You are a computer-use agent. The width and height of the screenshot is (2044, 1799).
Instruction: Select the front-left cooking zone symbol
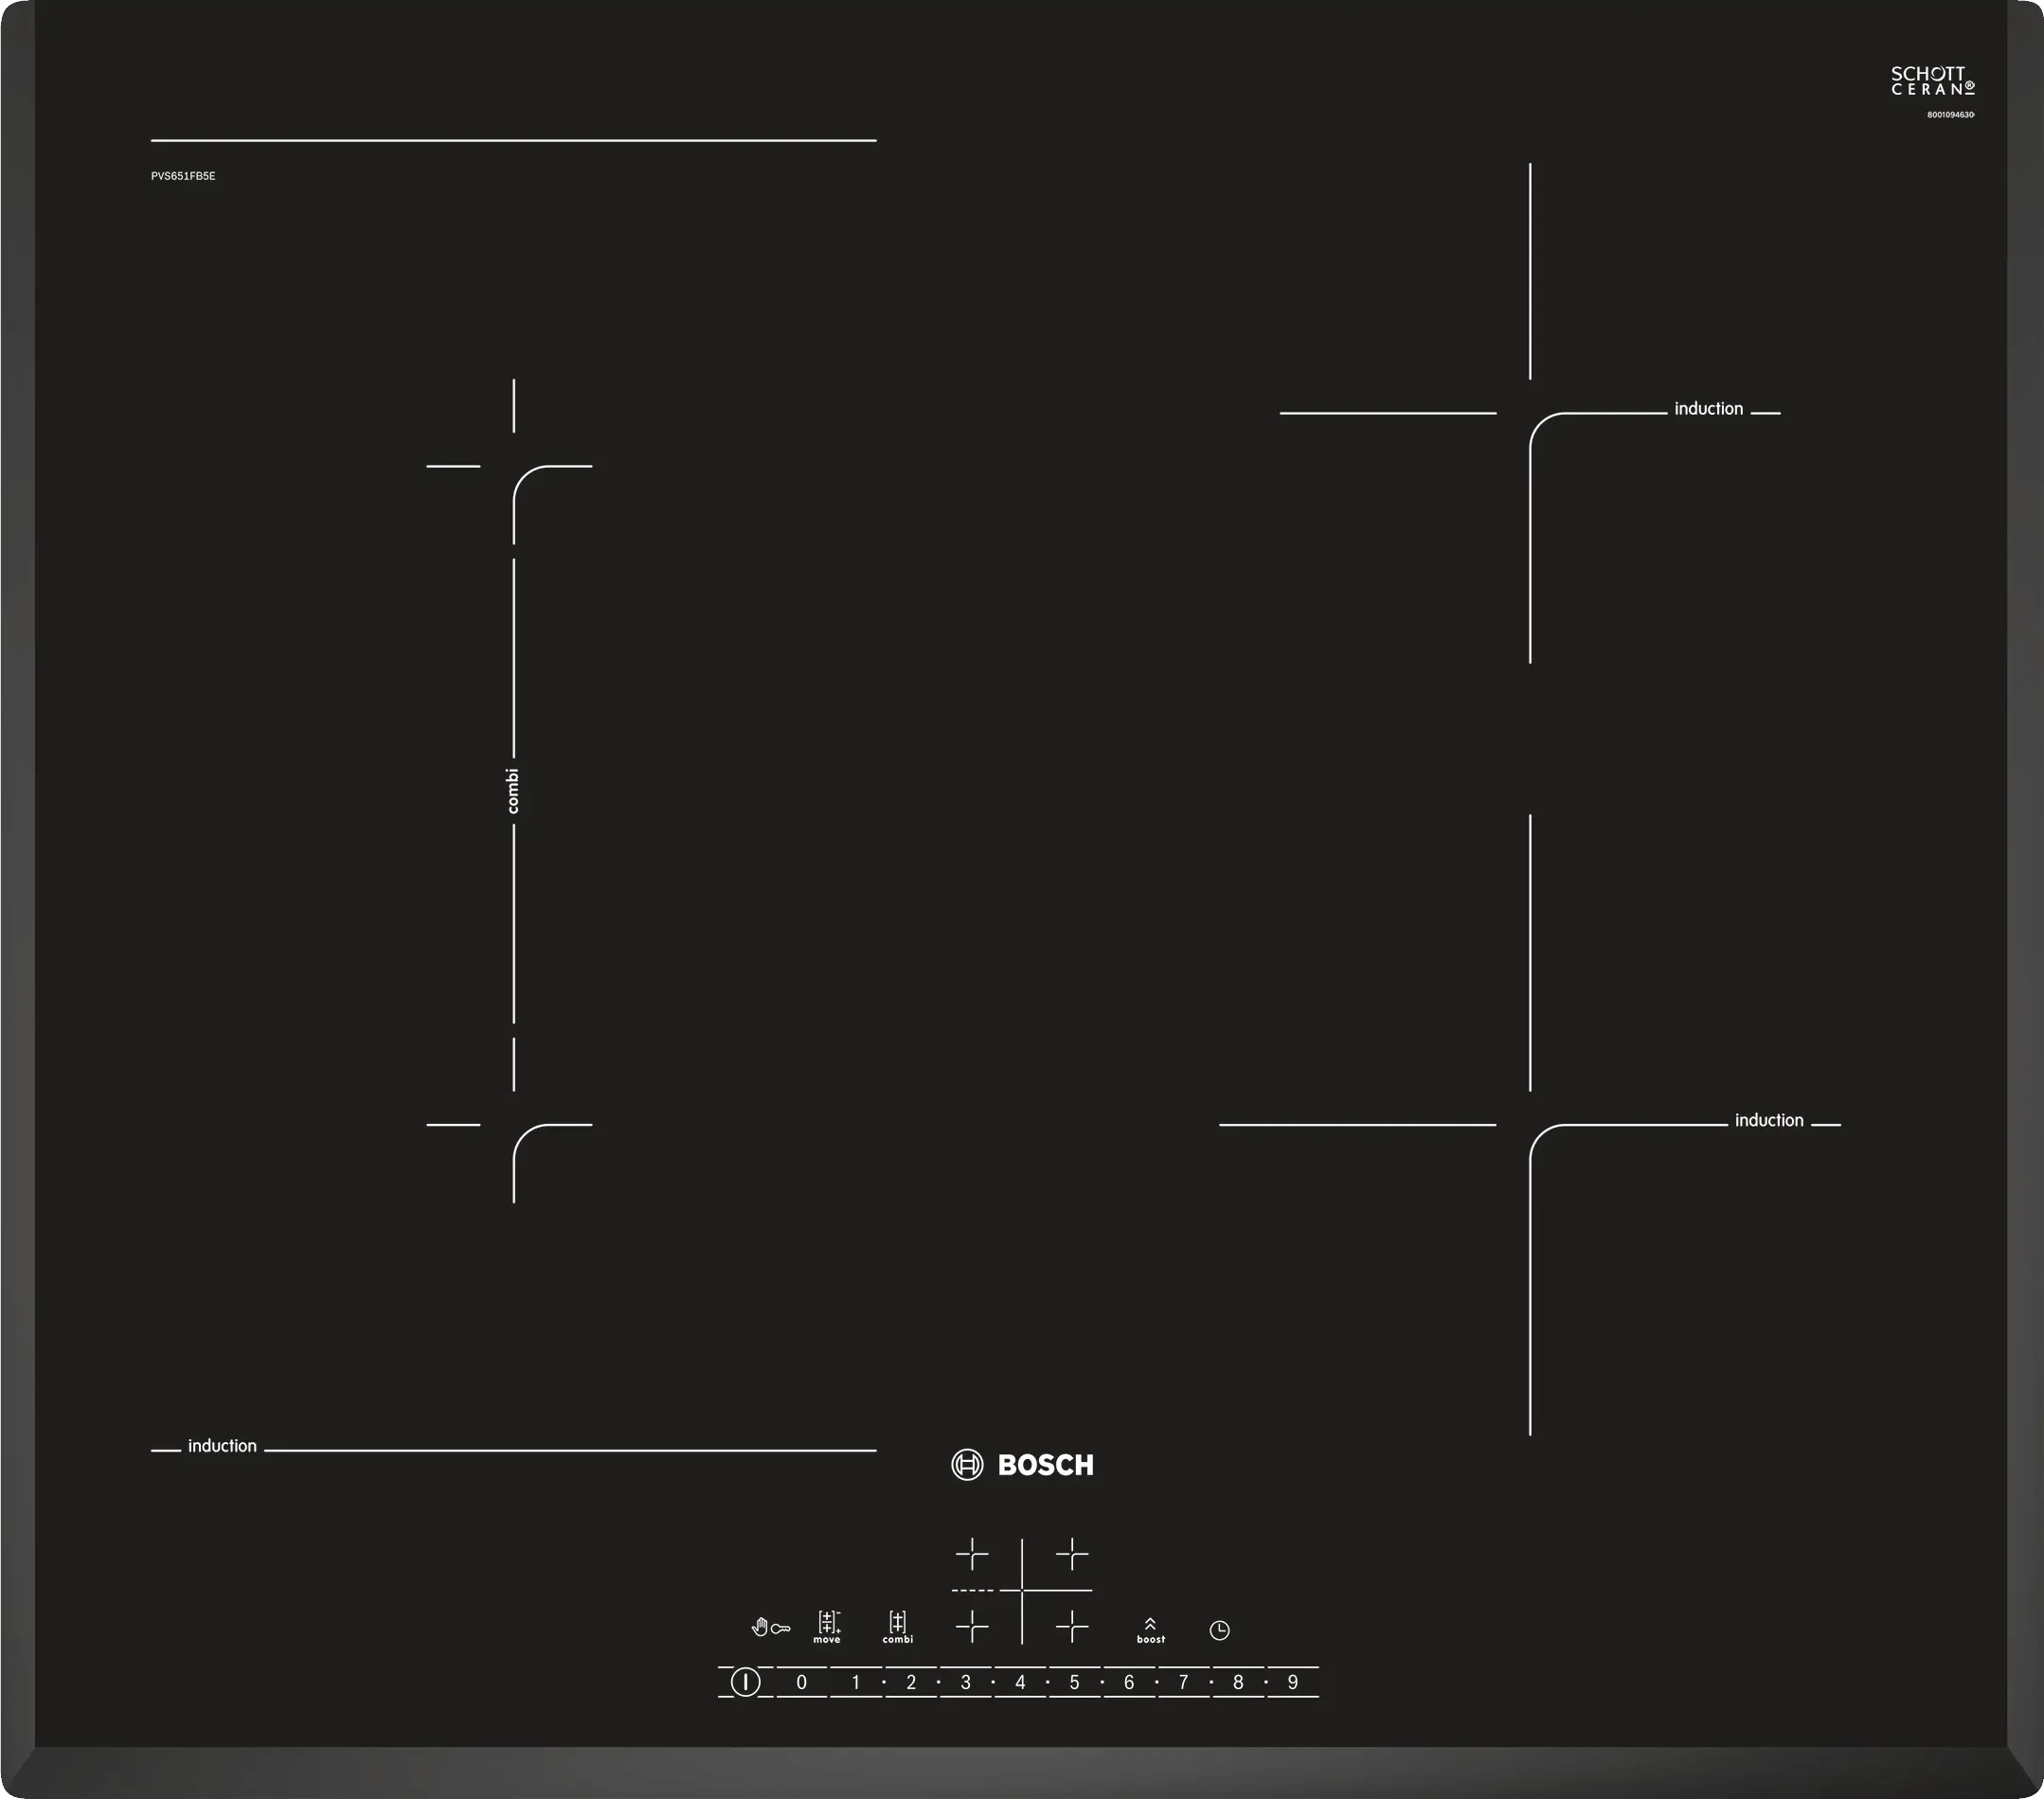(x=971, y=1627)
